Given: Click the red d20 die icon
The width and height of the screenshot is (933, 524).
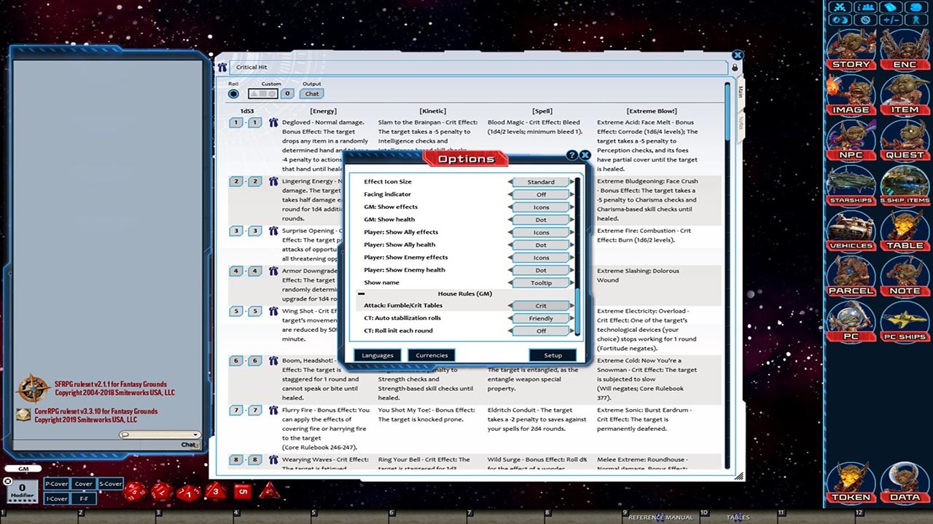Looking at the screenshot, I should [x=133, y=492].
